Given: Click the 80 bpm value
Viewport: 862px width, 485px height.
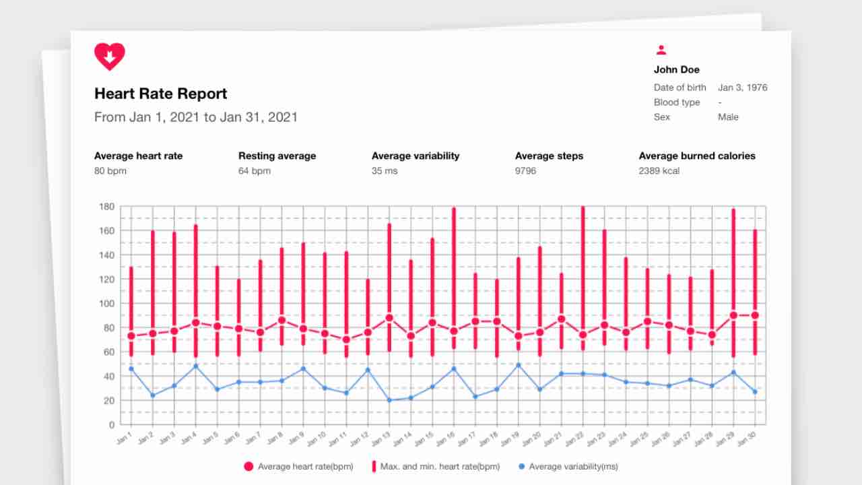Looking at the screenshot, I should (x=110, y=171).
